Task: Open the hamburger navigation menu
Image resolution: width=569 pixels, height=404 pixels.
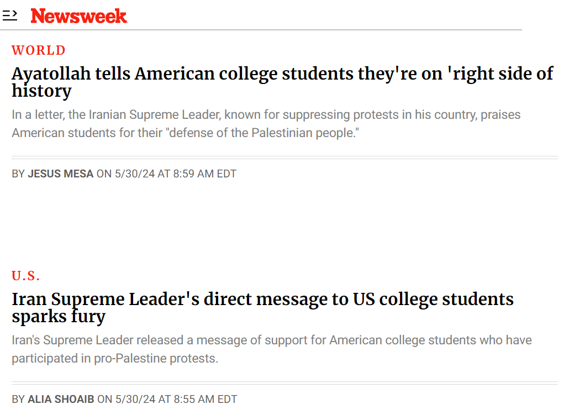Action: coord(10,15)
